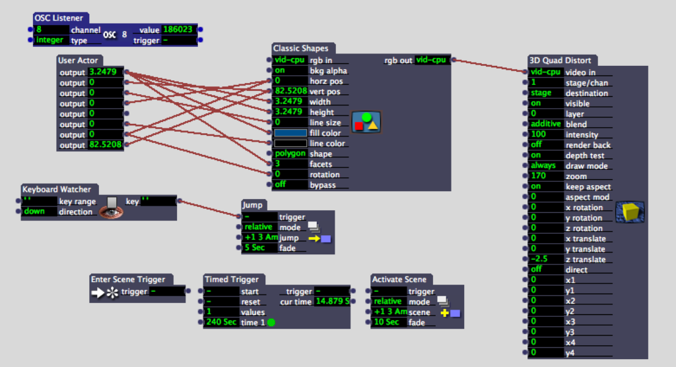This screenshot has width=676, height=367.
Task: Change the OSC Listener type value integer
Action: click(51, 40)
